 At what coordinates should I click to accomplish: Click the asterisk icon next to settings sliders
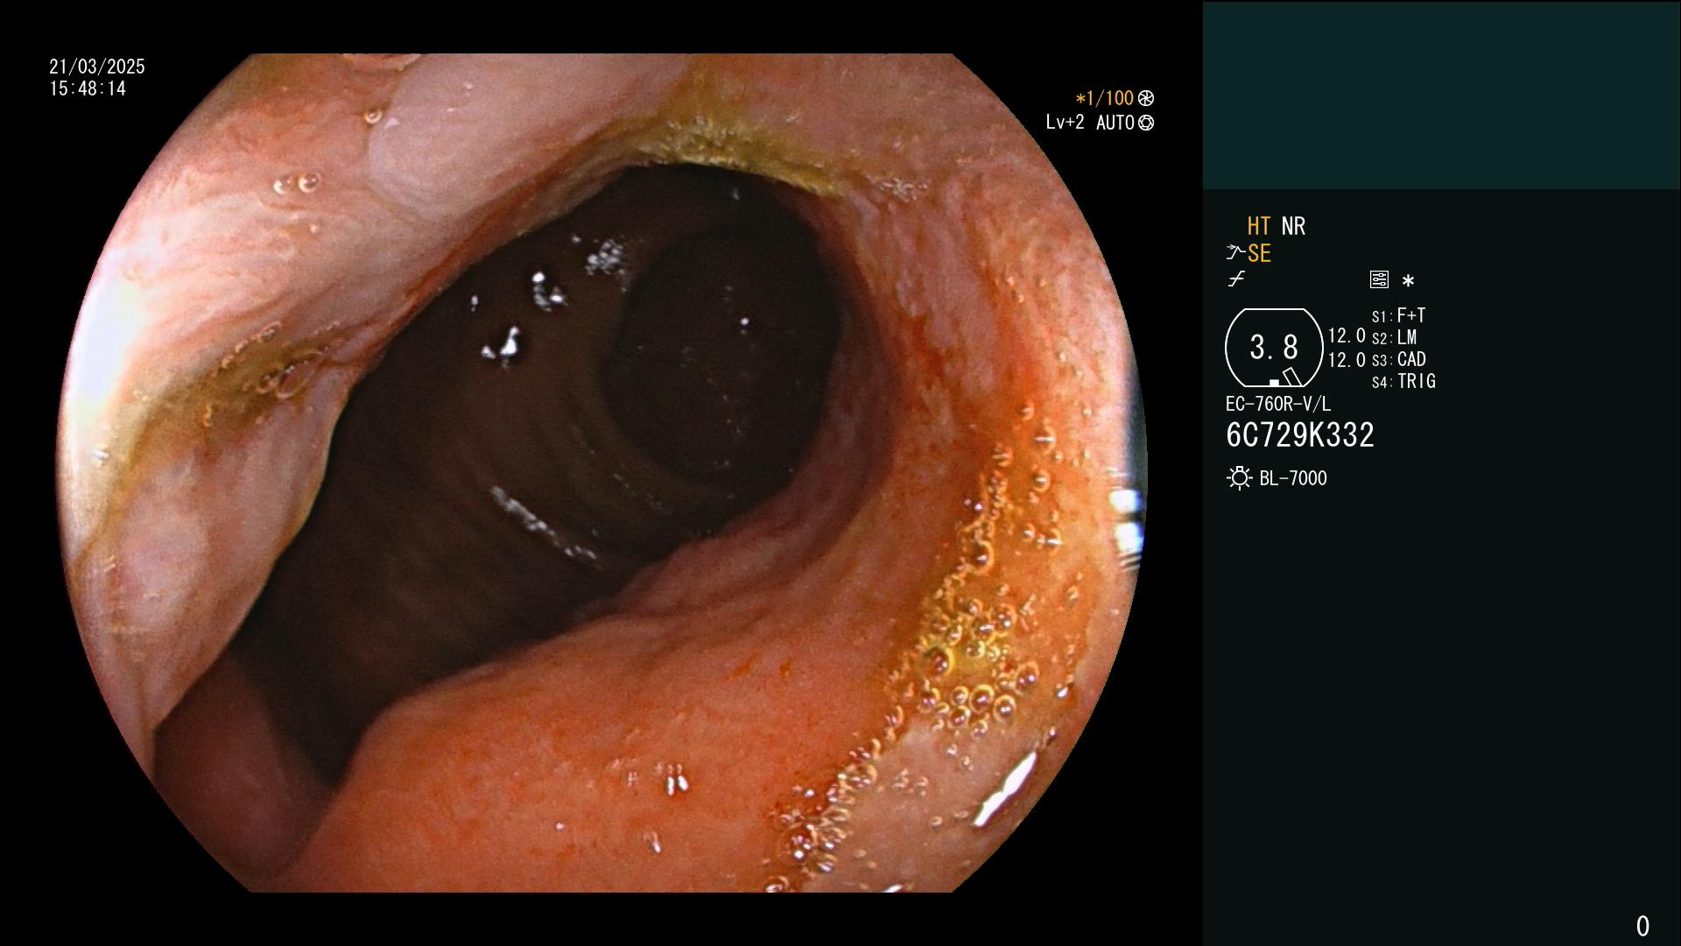point(1408,281)
